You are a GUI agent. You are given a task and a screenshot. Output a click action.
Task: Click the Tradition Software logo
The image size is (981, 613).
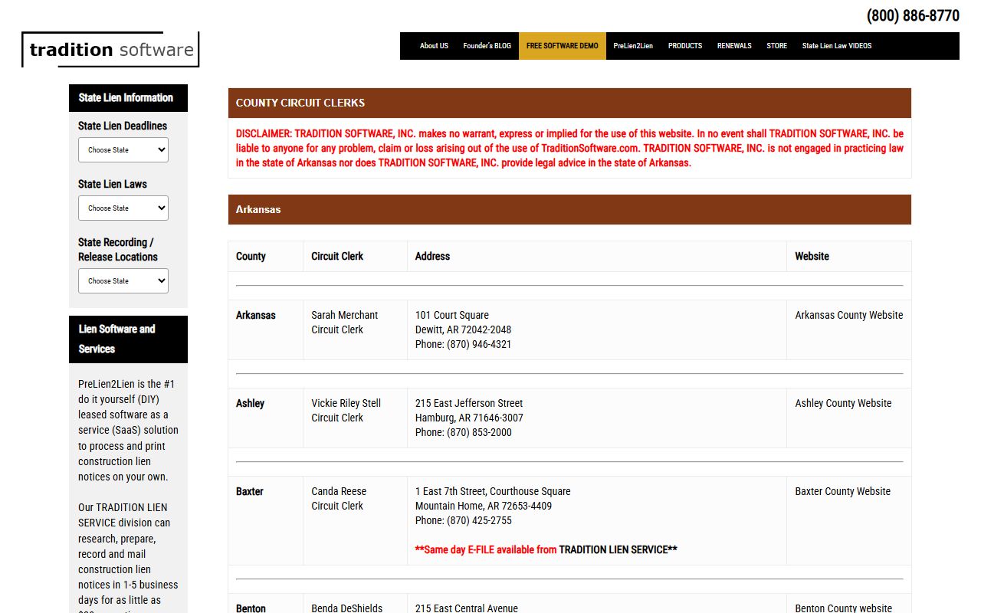[111, 50]
